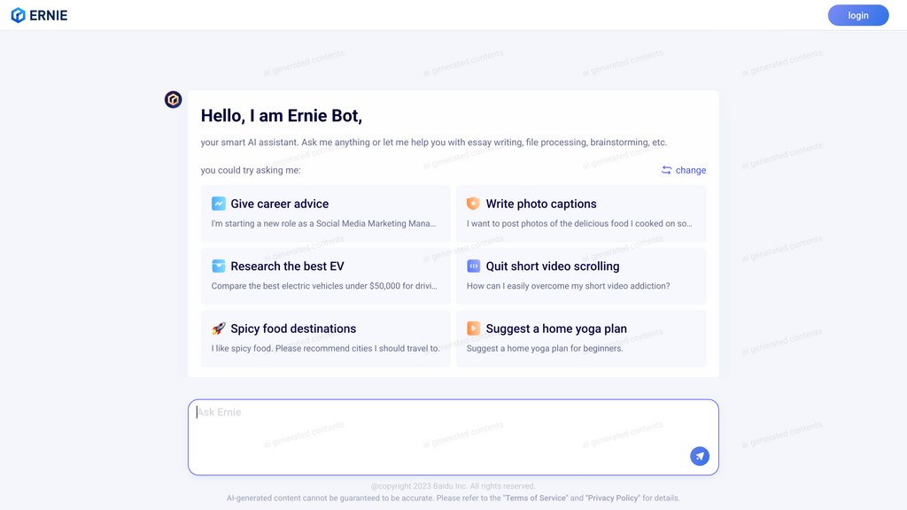
Task: Click the yoga plan play icon
Action: pyautogui.click(x=473, y=328)
